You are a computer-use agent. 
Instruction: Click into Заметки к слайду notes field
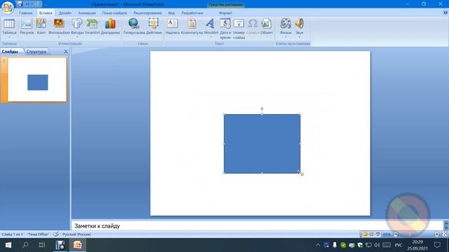point(257,225)
